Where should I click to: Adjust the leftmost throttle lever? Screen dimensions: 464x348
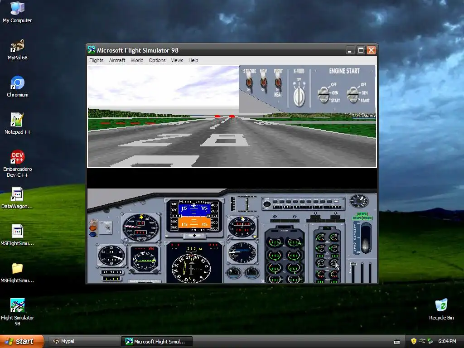[353, 272]
